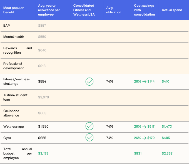The image size is (189, 164).
Task: Click the $554 fitness challenge allowance
Action: point(42,81)
